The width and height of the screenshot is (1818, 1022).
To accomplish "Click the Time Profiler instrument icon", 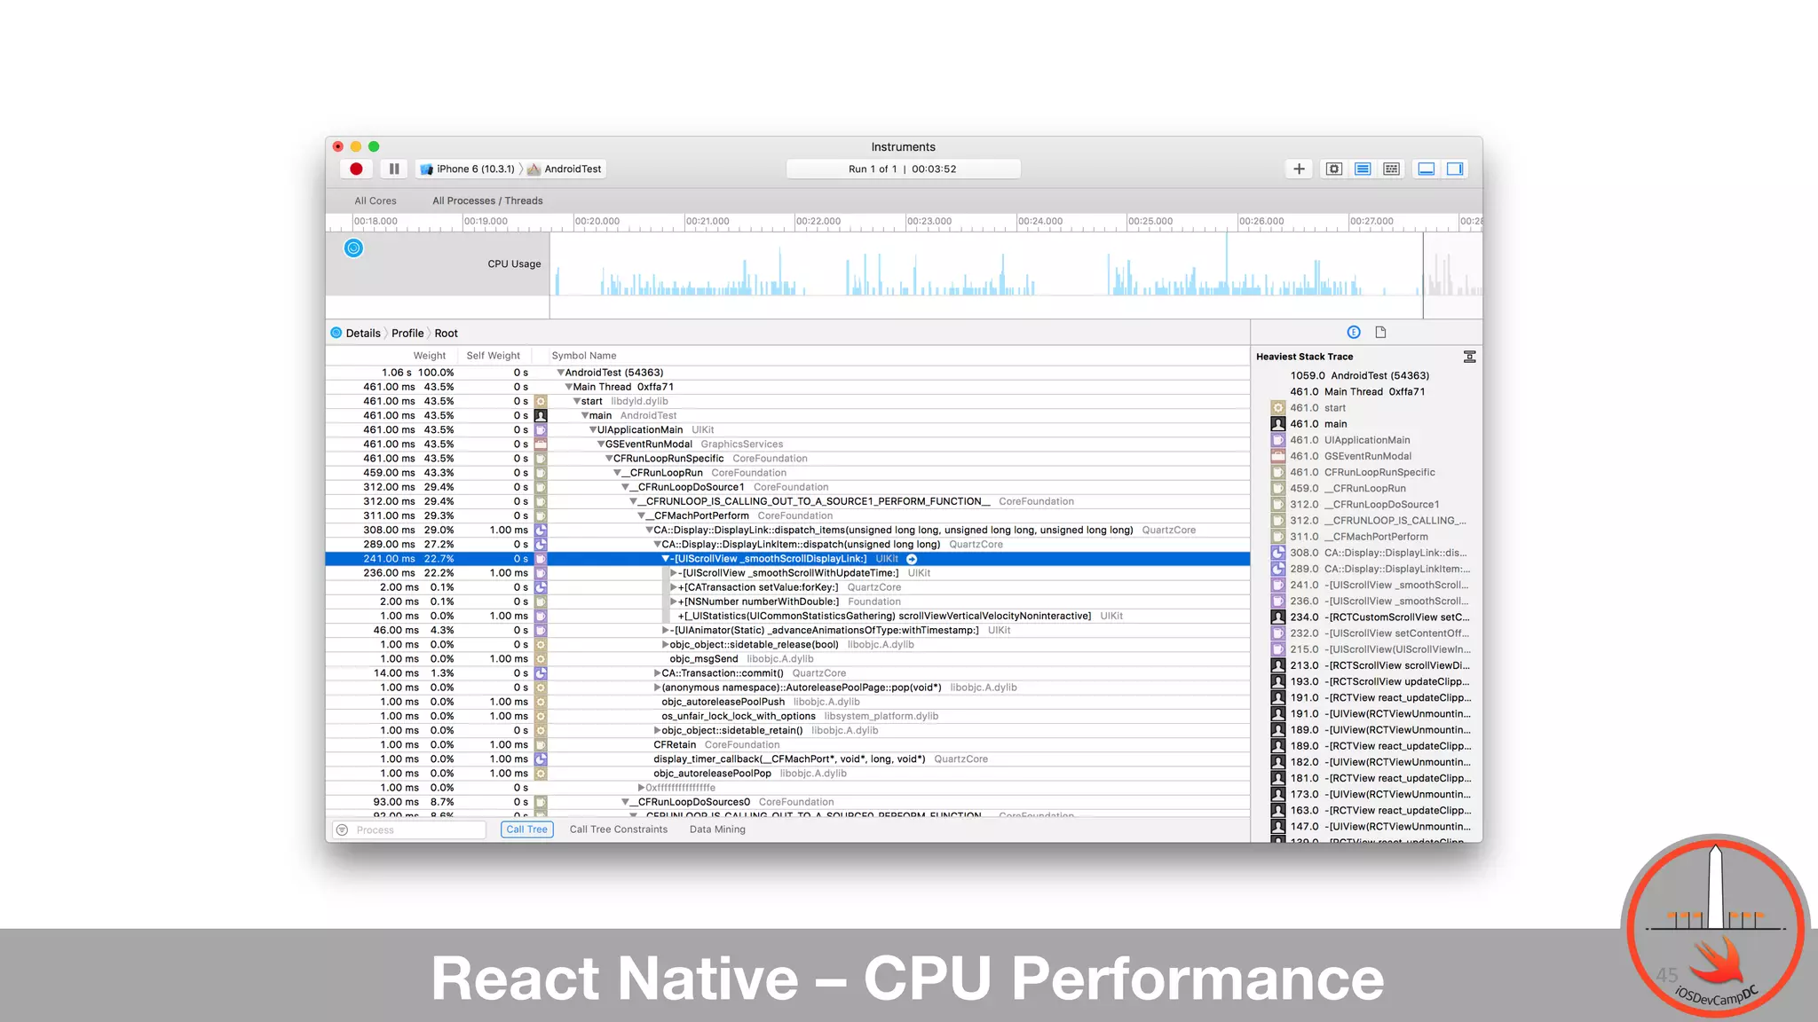I will point(353,248).
